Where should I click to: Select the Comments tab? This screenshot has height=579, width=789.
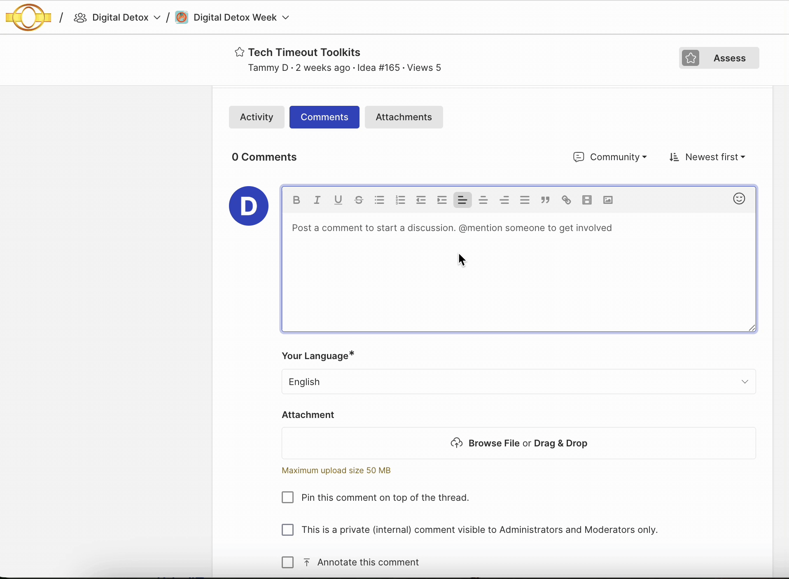324,117
